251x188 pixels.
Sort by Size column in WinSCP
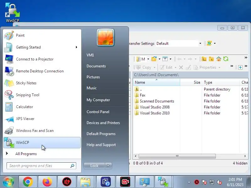[191, 82]
